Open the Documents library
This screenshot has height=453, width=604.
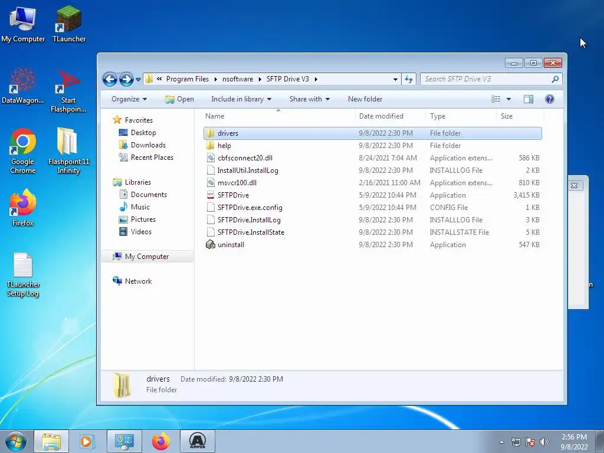149,195
